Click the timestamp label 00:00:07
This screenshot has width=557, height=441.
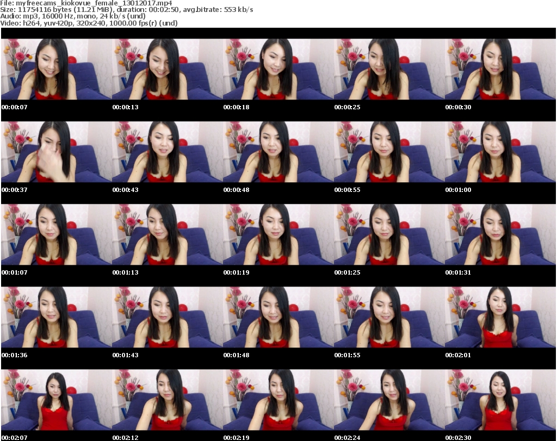15,107
